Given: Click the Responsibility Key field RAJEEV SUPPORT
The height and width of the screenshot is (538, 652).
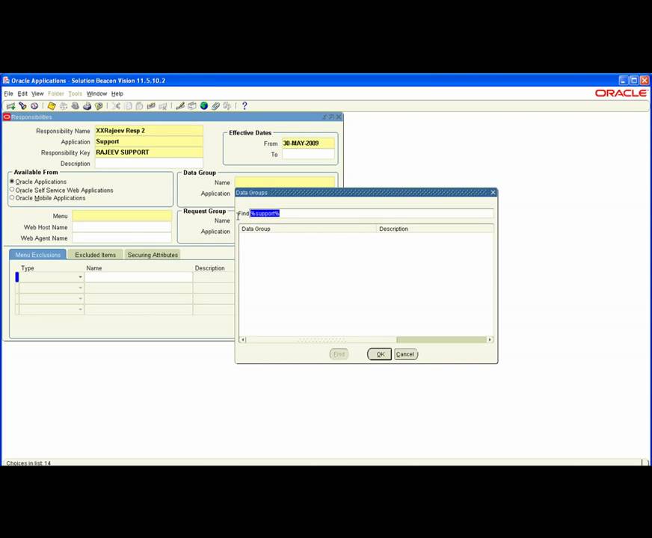Looking at the screenshot, I should click(149, 152).
